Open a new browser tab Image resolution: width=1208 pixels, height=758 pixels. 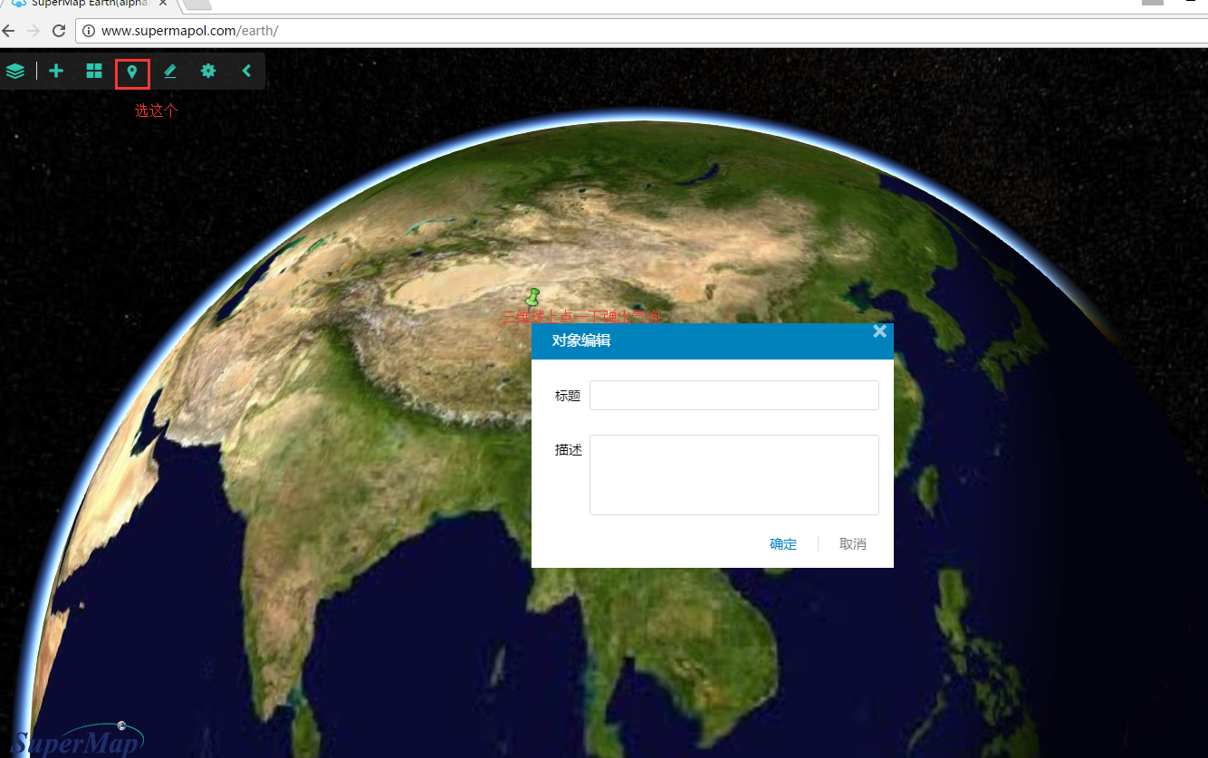197,5
